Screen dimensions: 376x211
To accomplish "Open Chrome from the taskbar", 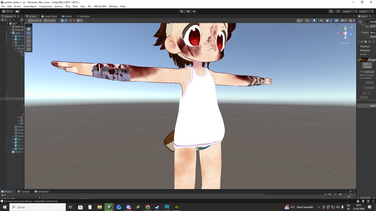I will [x=148, y=207].
